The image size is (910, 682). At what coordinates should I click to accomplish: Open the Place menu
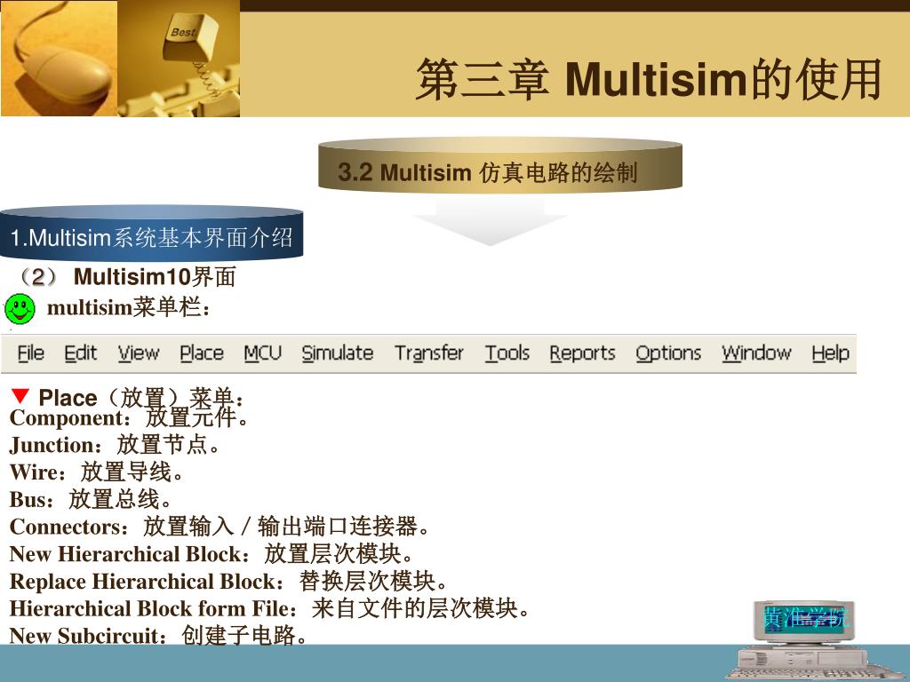pyautogui.click(x=202, y=353)
